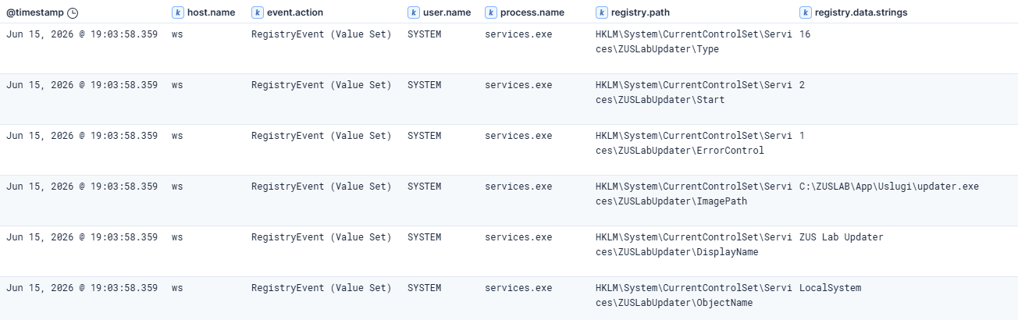Select the registry.data.strings column header label
1018x320 pixels.
tap(861, 12)
